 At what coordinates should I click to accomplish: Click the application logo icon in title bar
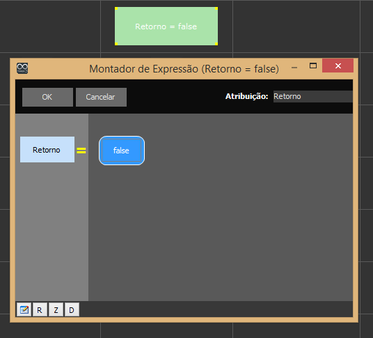22,68
